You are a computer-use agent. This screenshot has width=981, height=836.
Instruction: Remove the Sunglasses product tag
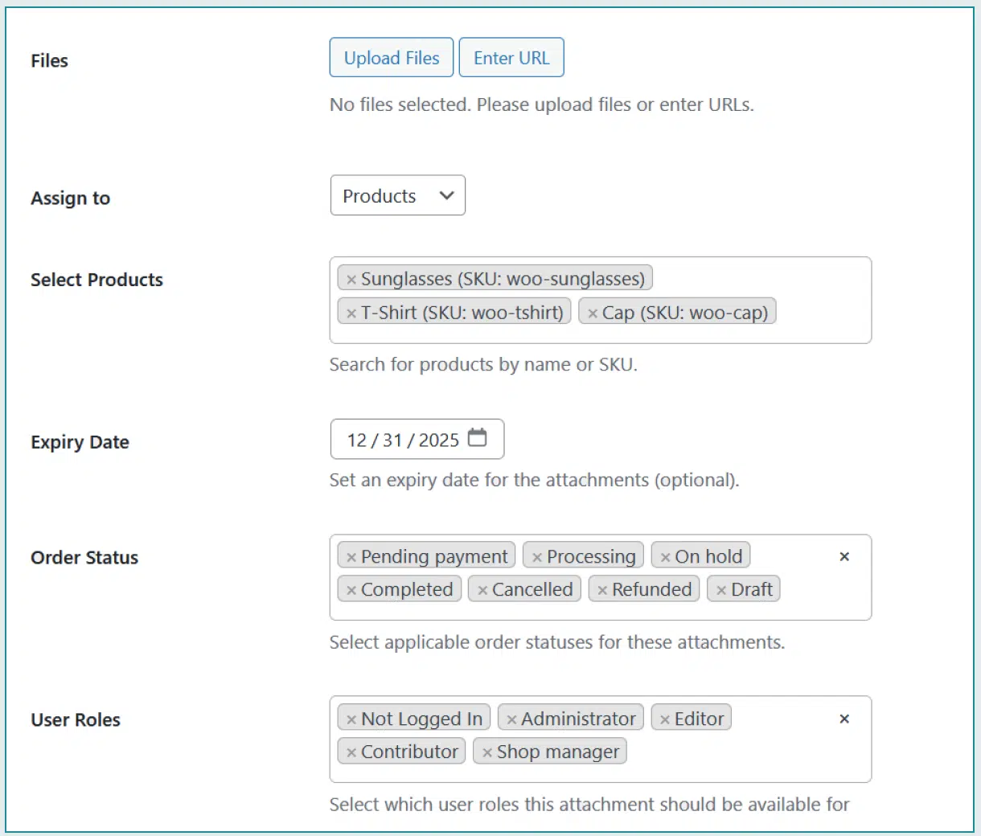point(351,280)
